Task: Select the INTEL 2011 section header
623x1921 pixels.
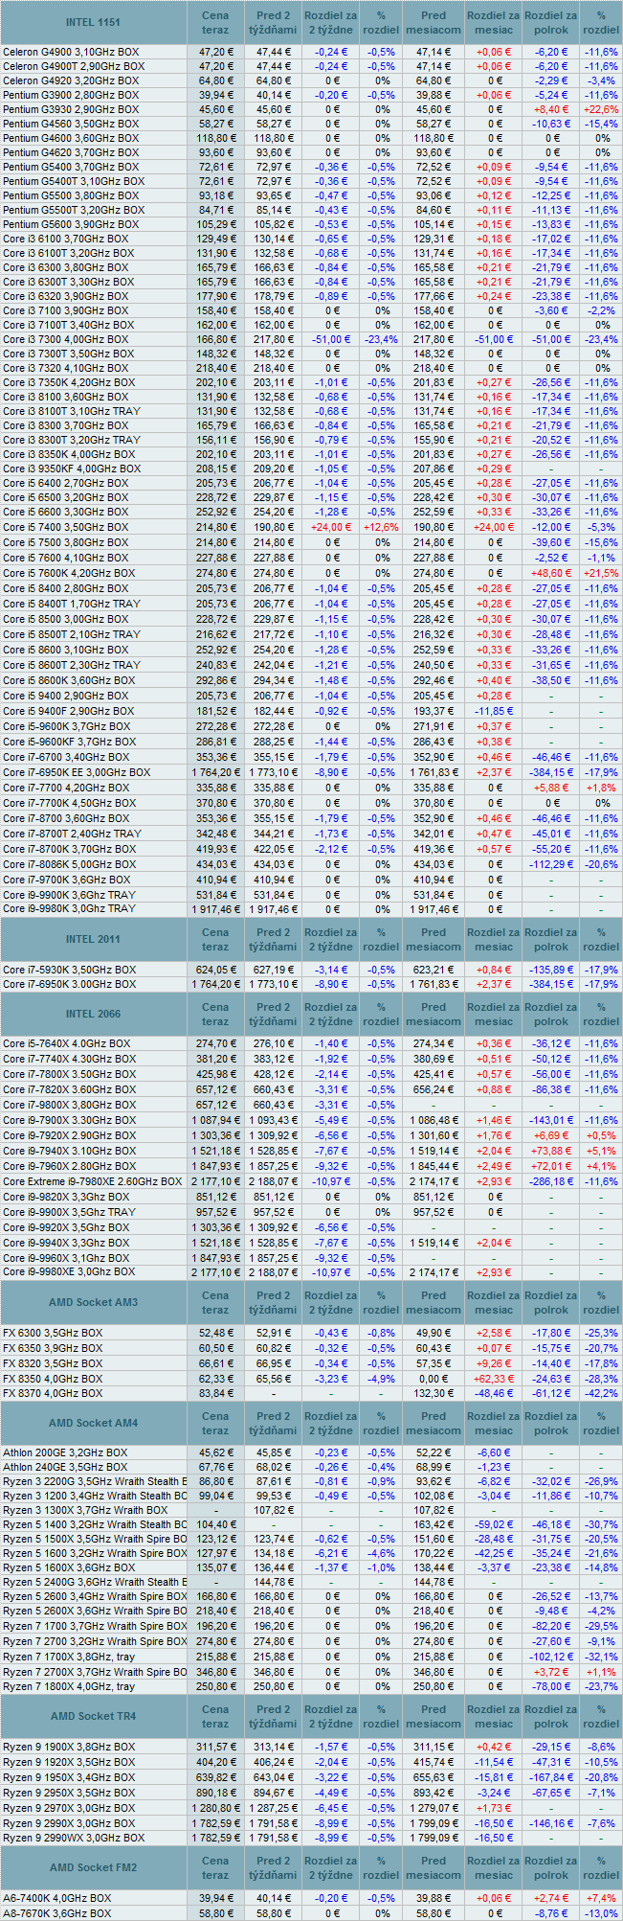Action: [94, 939]
